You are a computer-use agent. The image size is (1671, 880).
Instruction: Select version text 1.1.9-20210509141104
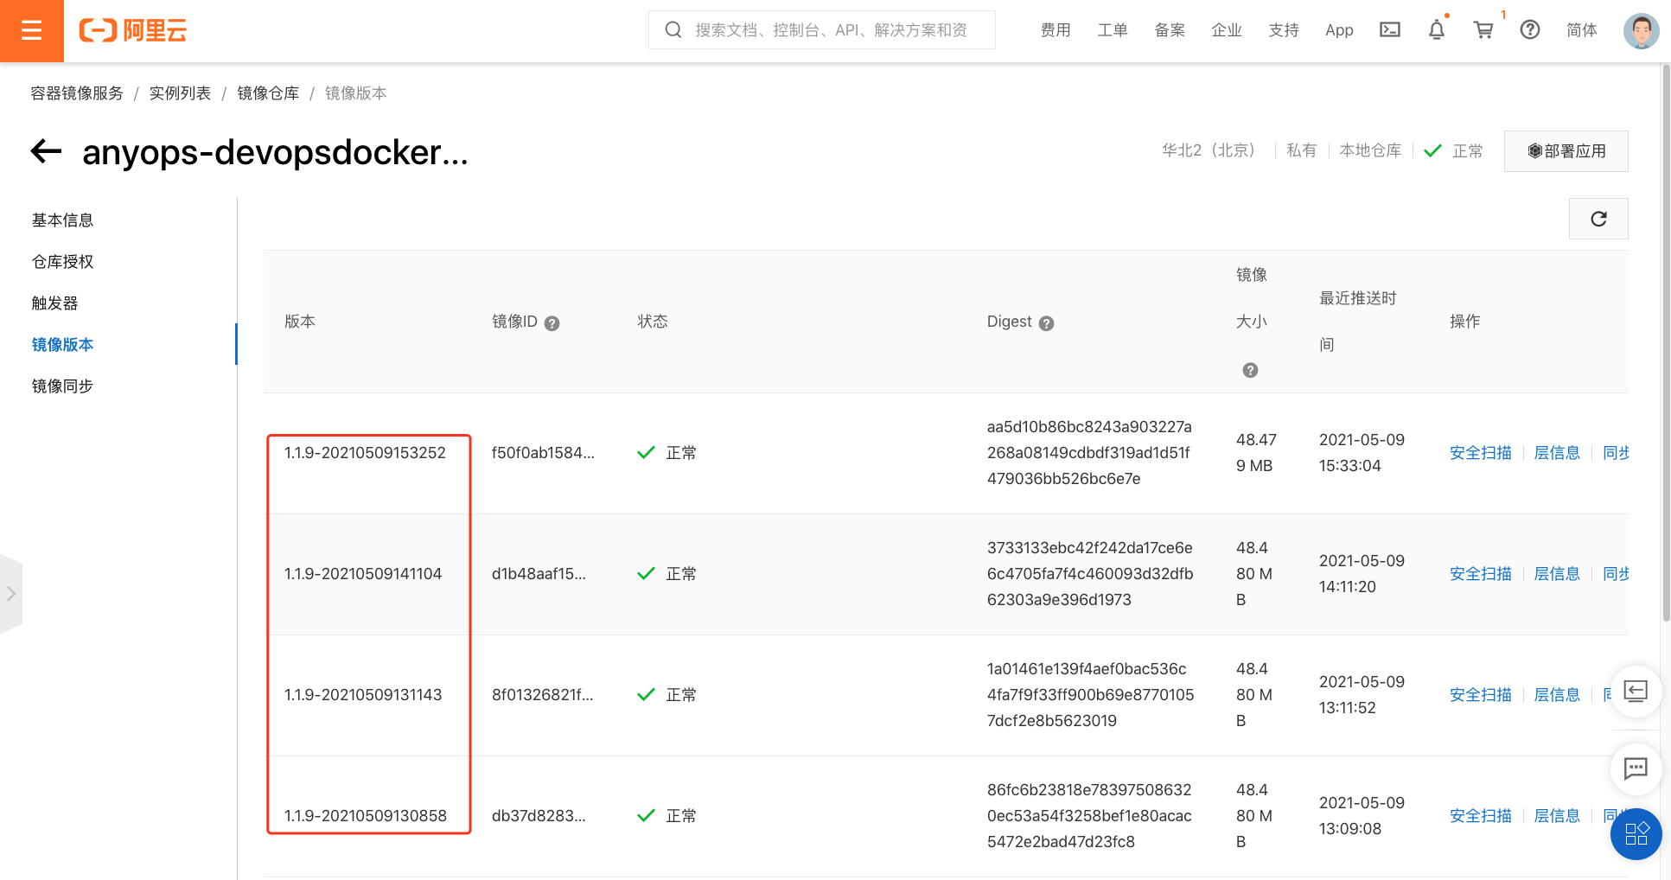tap(363, 574)
